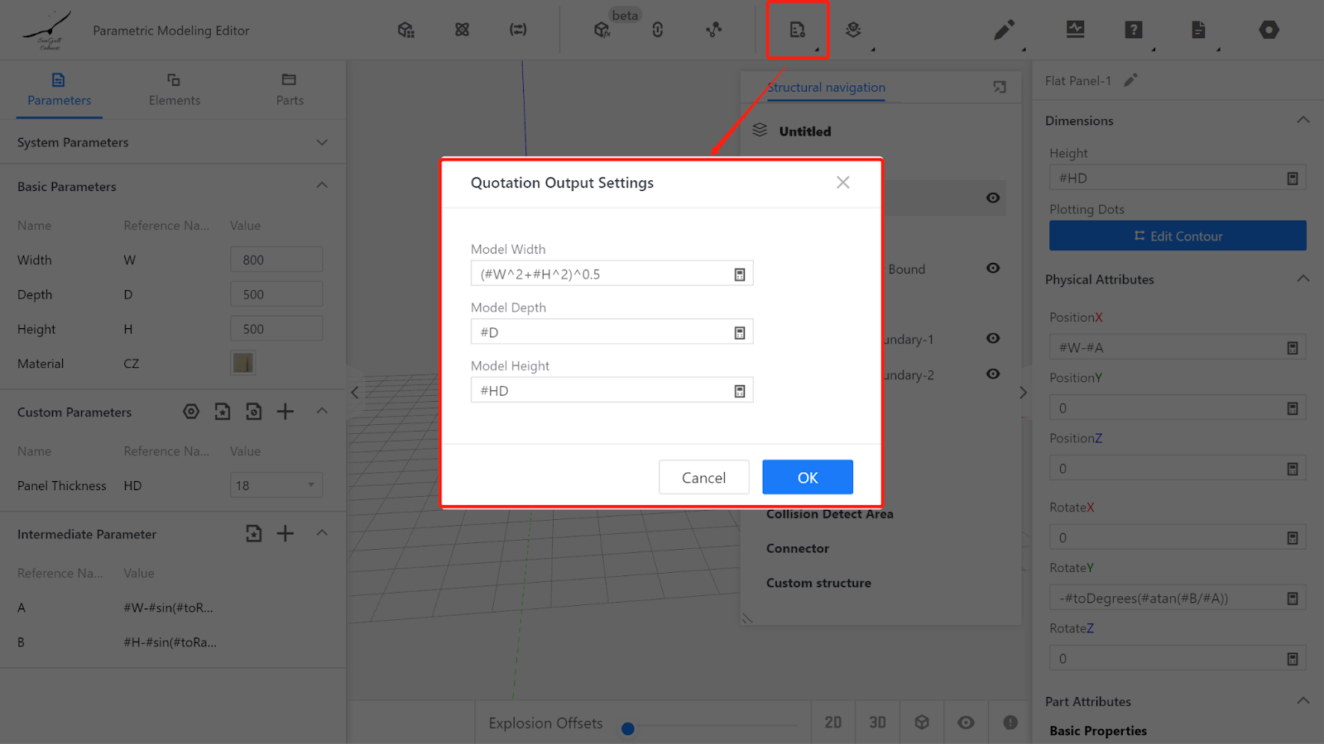Click the starred-file icon in Intermediate Parameter
The height and width of the screenshot is (744, 1324).
click(254, 534)
